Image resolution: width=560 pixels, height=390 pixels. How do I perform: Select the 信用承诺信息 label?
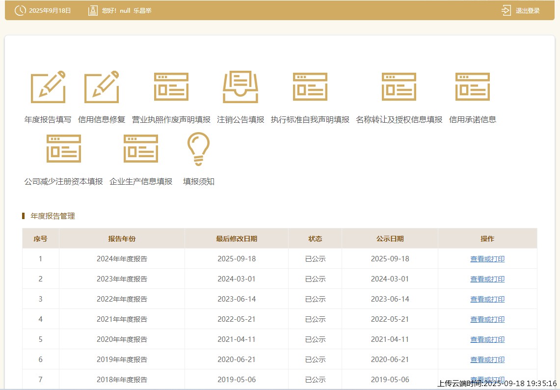[473, 119]
